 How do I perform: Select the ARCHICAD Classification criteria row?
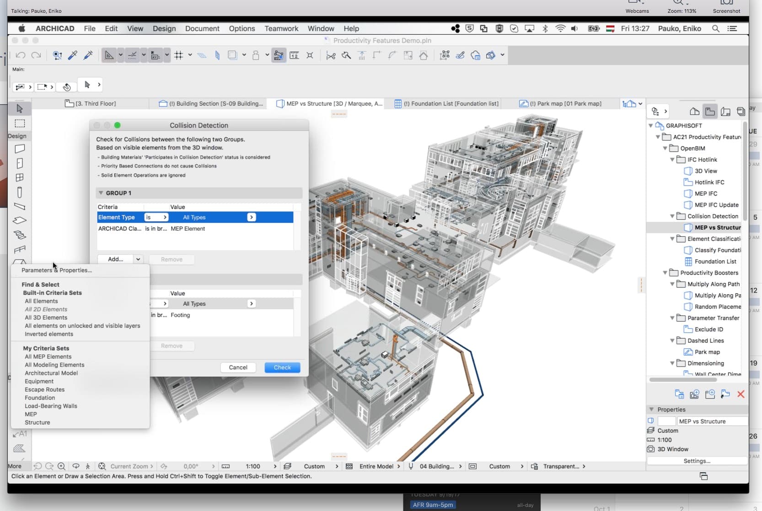[x=195, y=229]
